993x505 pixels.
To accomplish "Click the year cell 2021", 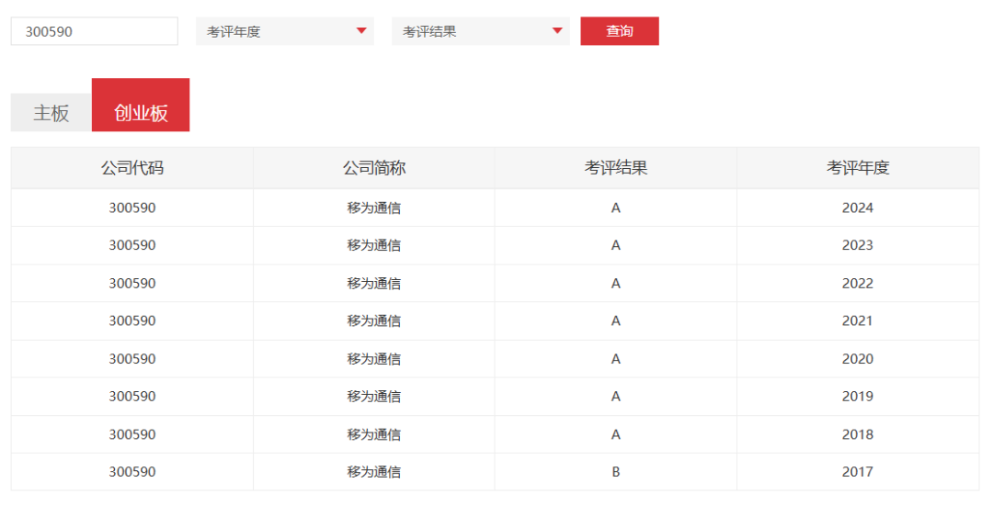I will [858, 321].
